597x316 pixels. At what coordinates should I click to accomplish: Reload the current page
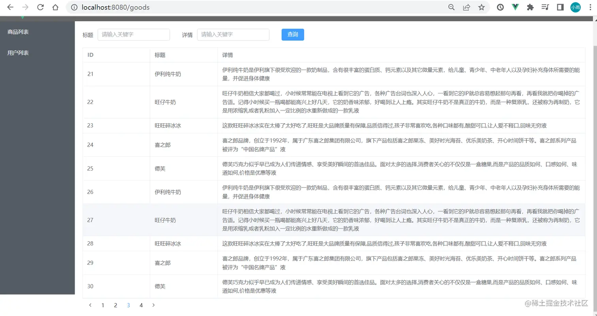[40, 7]
